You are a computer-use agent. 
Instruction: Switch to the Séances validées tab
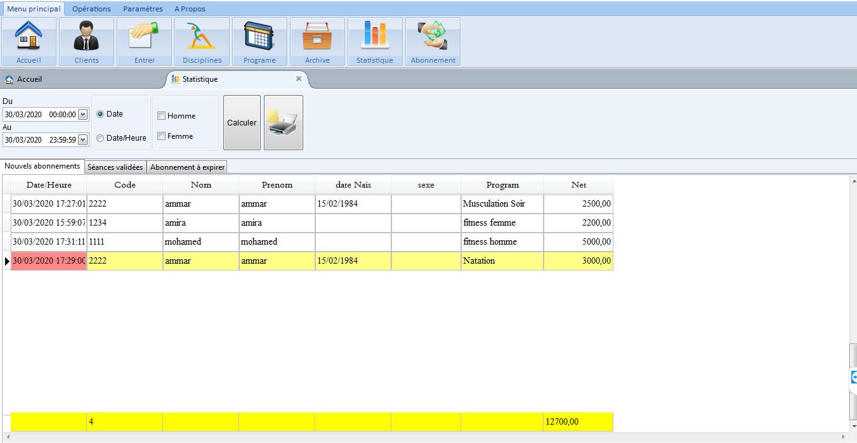pos(115,167)
